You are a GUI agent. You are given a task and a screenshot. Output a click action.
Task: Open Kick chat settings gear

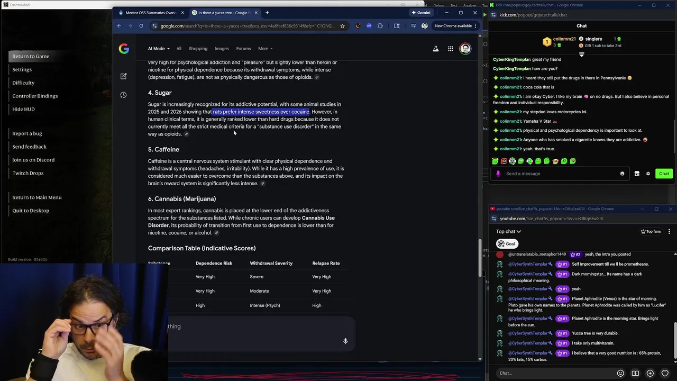tap(648, 174)
